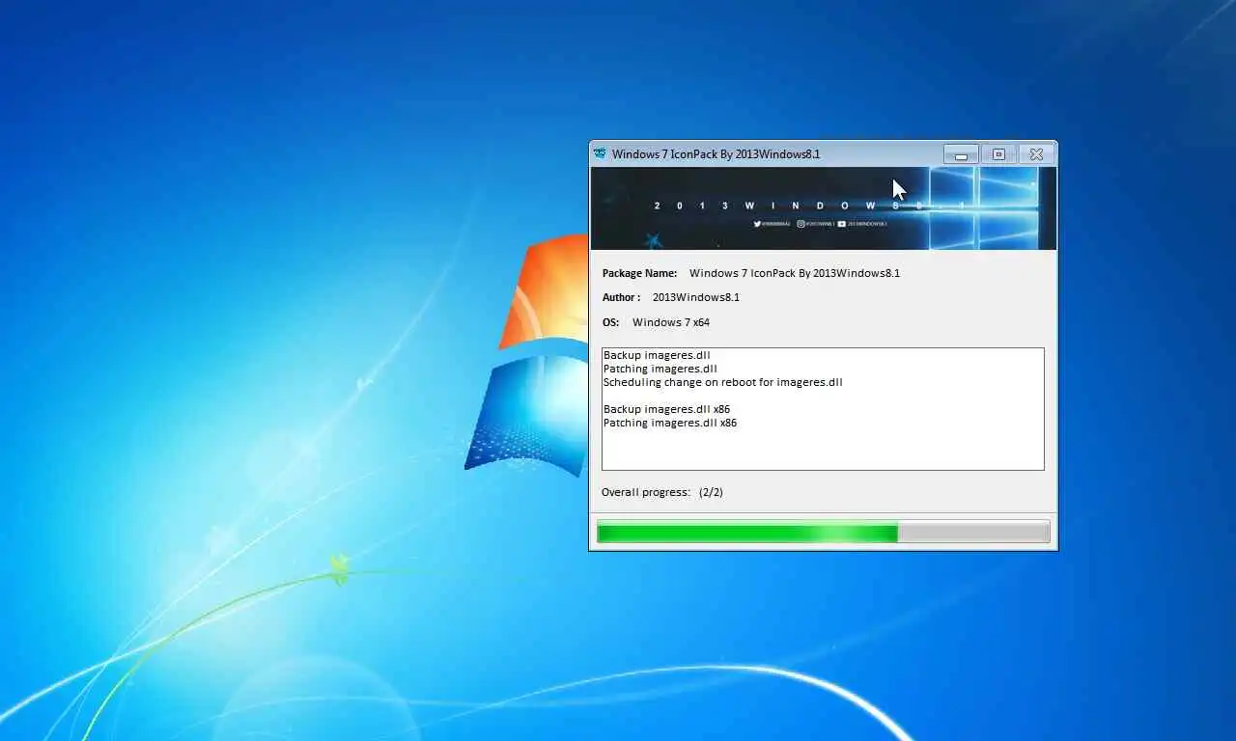Click the 'OS:' label
Image resolution: width=1236 pixels, height=741 pixels.
pyautogui.click(x=610, y=322)
